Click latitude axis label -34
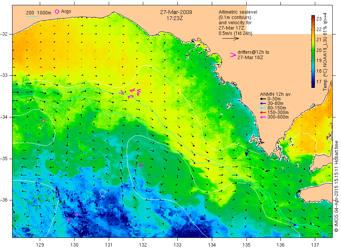 (x=4, y=117)
